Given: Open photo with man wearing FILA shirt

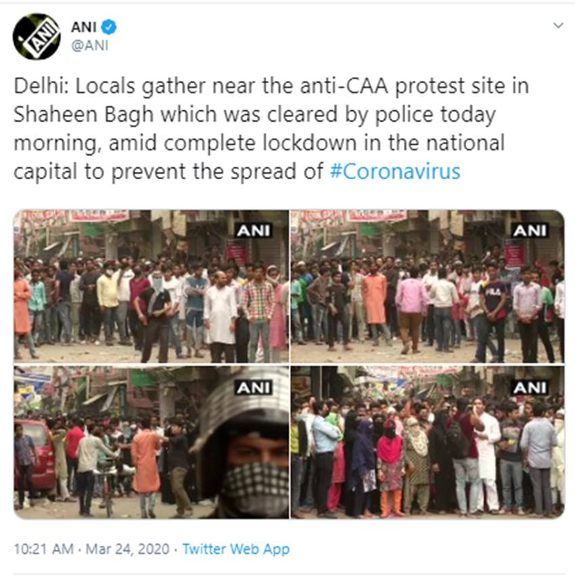Looking at the screenshot, I should tap(428, 286).
